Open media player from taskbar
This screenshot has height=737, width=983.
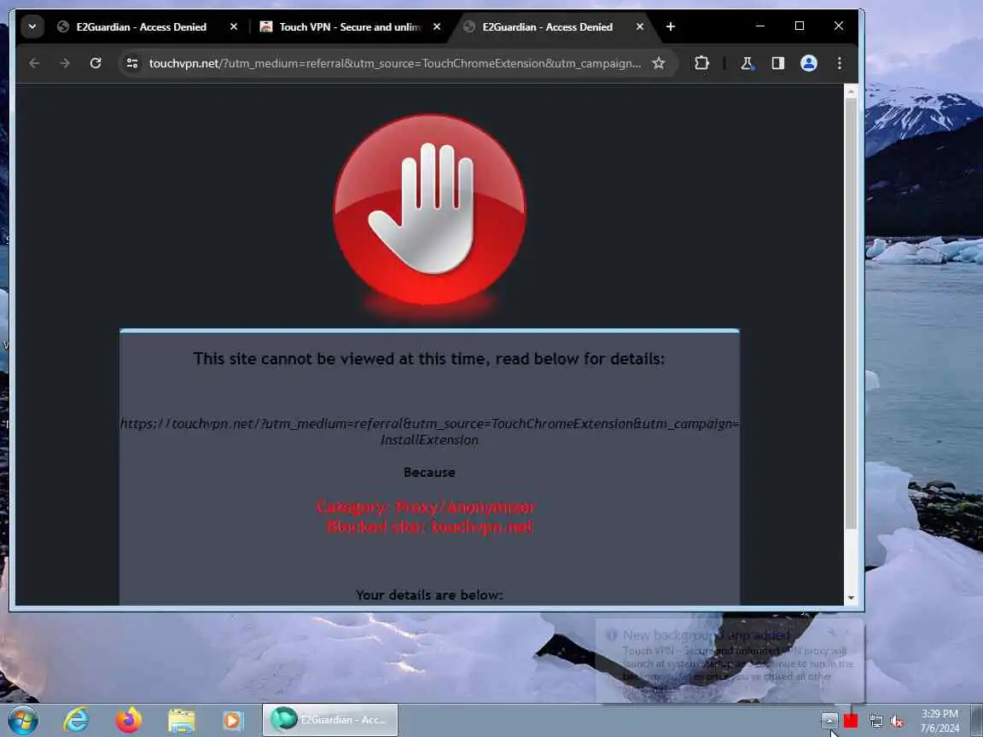point(233,721)
